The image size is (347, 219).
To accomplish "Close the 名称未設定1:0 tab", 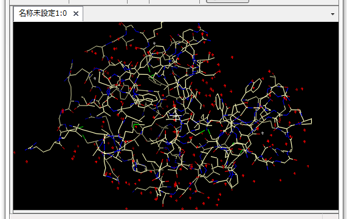I will click(x=76, y=14).
